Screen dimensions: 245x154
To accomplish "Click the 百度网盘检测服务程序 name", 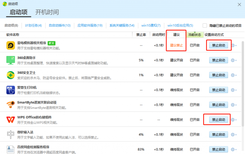I will 33,147.
